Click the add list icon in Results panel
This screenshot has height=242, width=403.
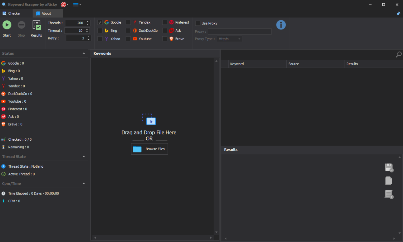[389, 195]
